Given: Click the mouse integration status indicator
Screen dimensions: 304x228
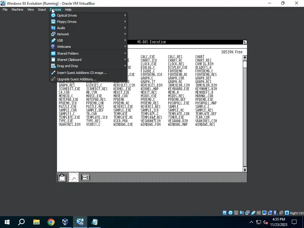Looking at the screenshot, I should click(281, 213).
